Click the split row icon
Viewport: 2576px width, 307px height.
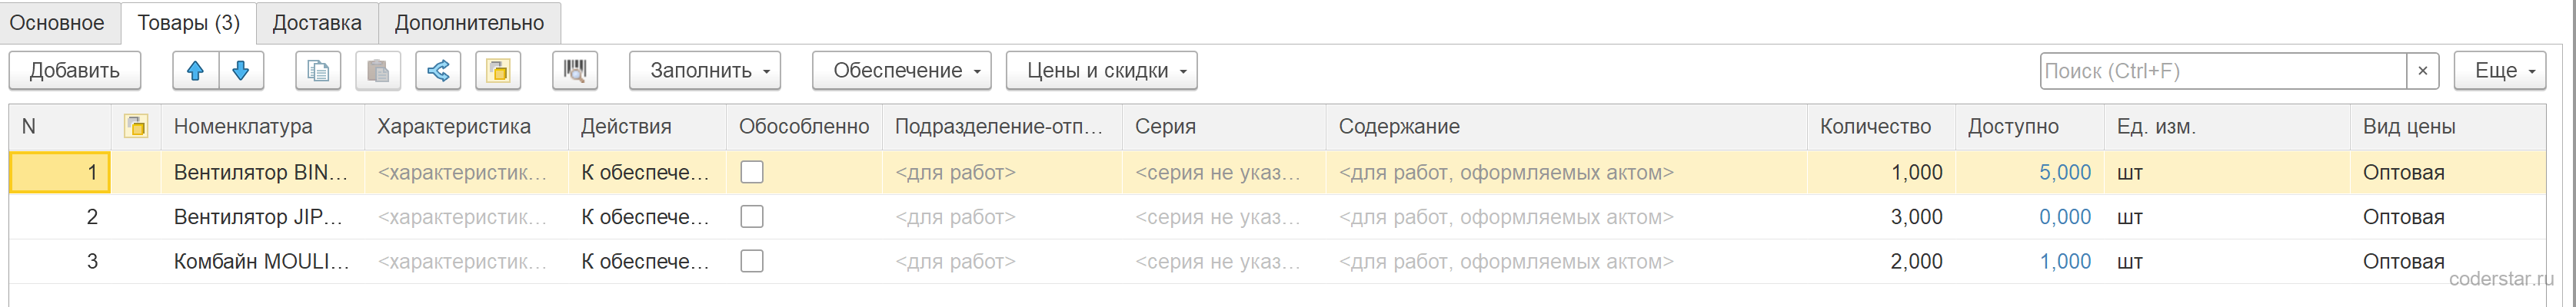tap(438, 71)
